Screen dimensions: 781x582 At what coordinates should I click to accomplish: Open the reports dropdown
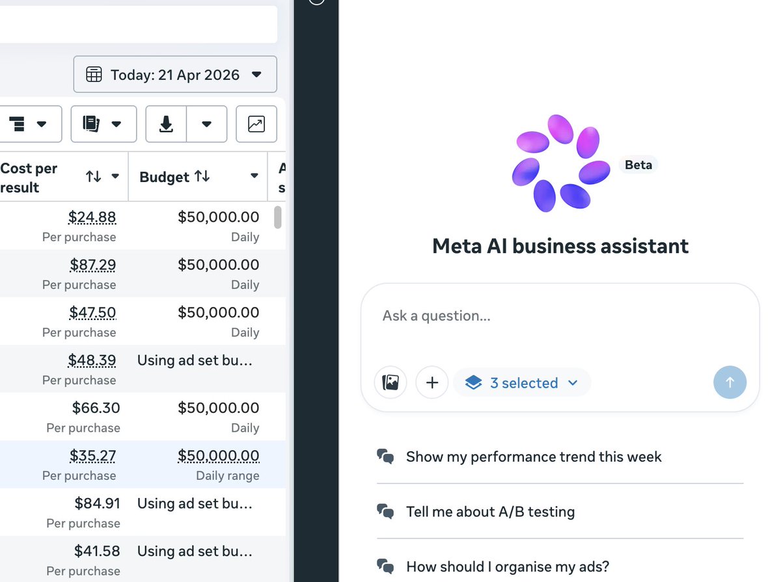pyautogui.click(x=103, y=124)
